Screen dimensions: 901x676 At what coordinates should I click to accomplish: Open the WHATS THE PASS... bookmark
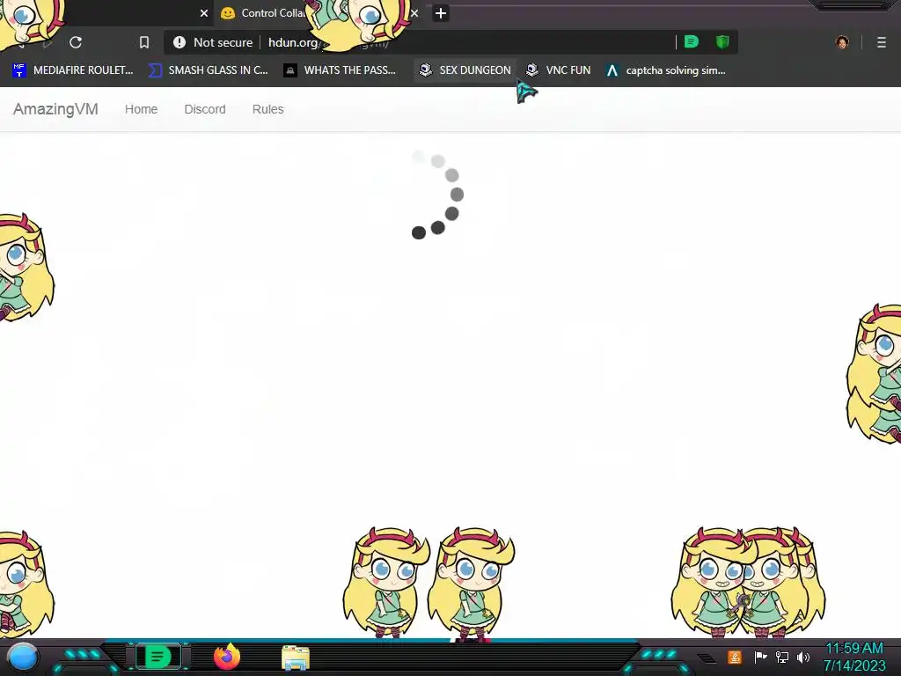pyautogui.click(x=340, y=70)
